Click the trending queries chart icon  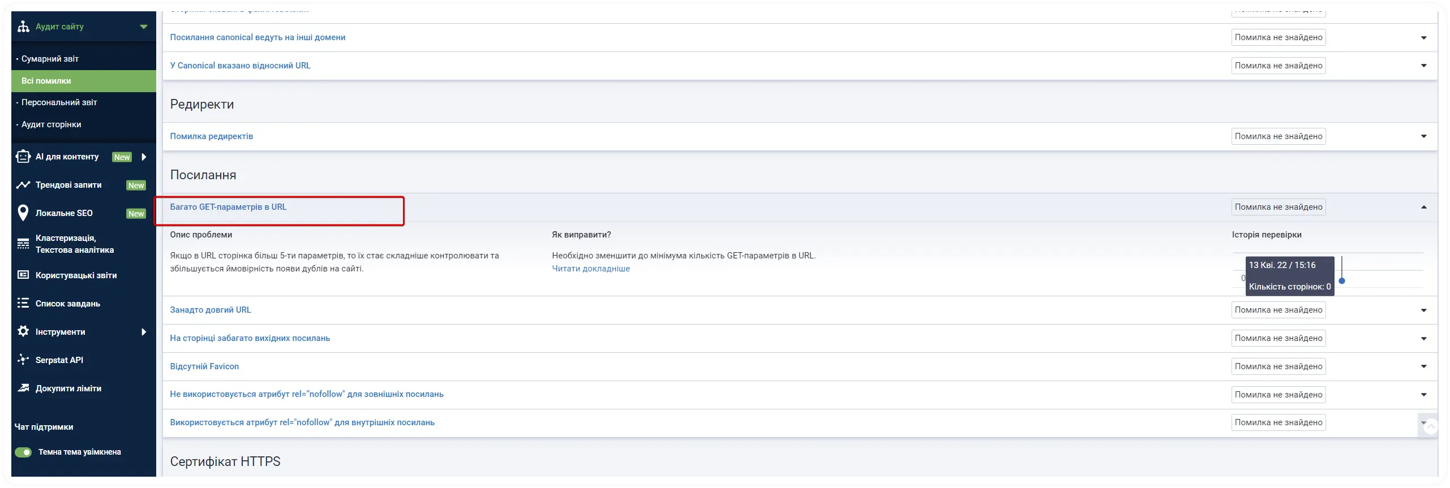[23, 185]
